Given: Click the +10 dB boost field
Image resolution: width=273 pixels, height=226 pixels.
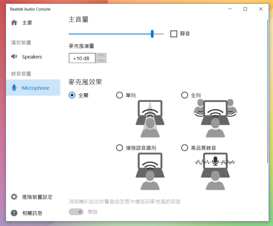Looking at the screenshot, I should pyautogui.click(x=82, y=58).
